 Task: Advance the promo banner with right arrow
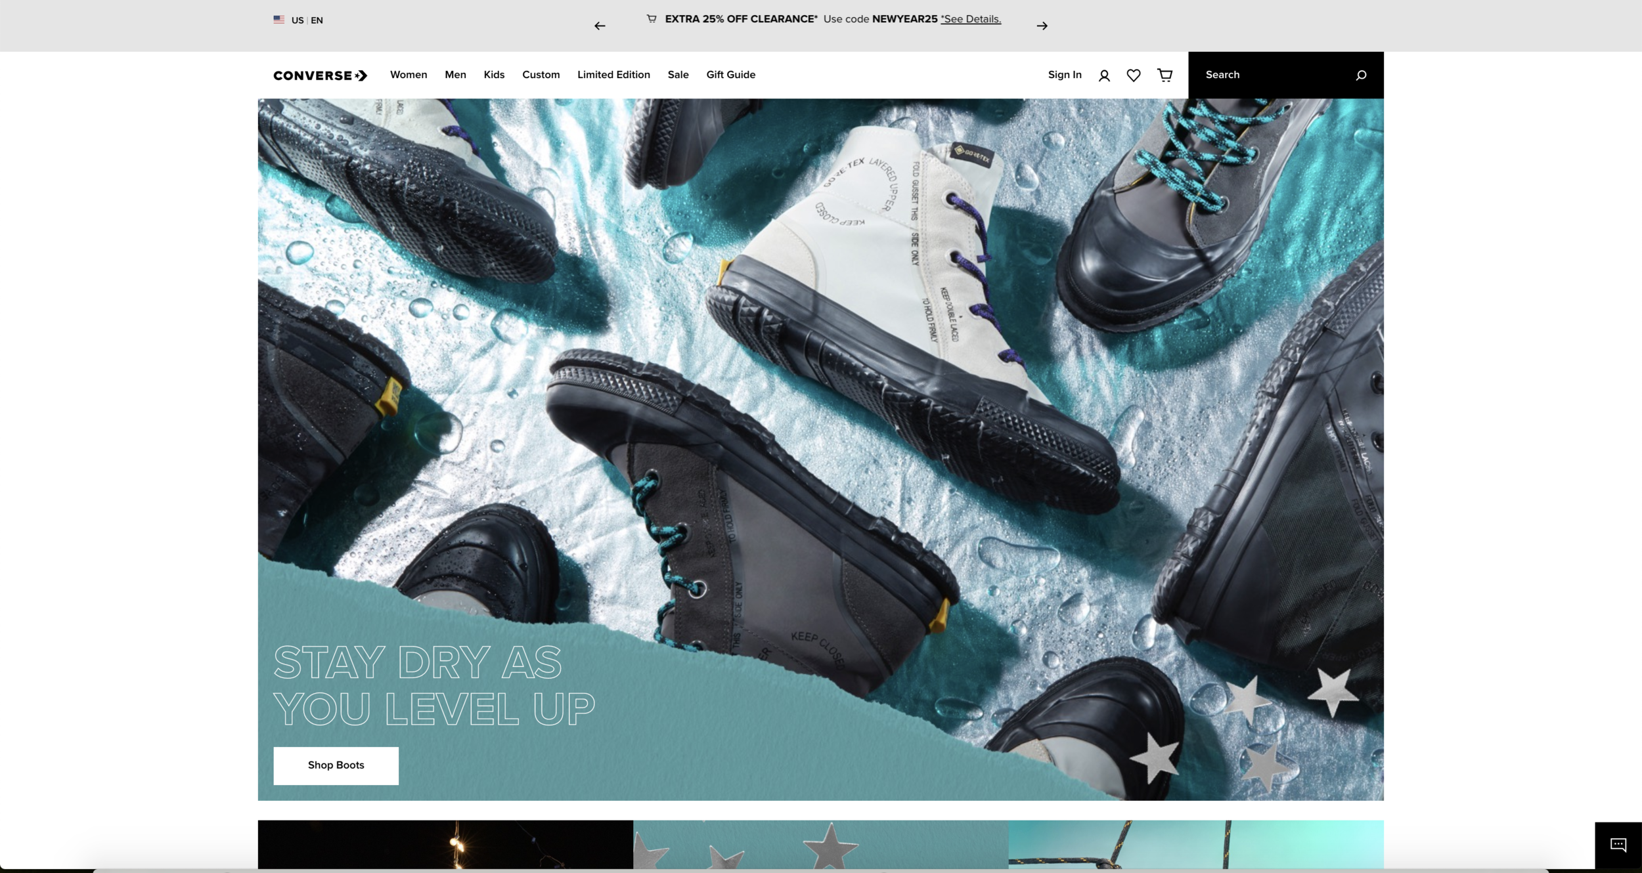click(1042, 26)
